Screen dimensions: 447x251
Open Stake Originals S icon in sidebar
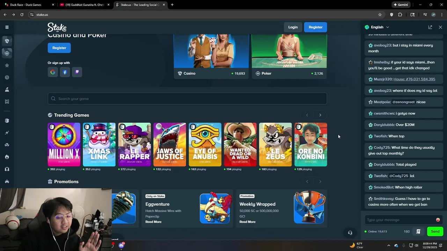tap(7, 121)
